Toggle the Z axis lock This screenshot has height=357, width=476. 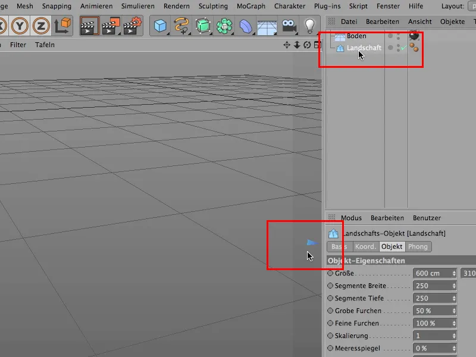point(41,26)
